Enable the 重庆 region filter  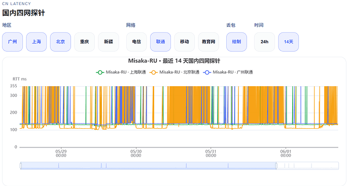[84, 42]
